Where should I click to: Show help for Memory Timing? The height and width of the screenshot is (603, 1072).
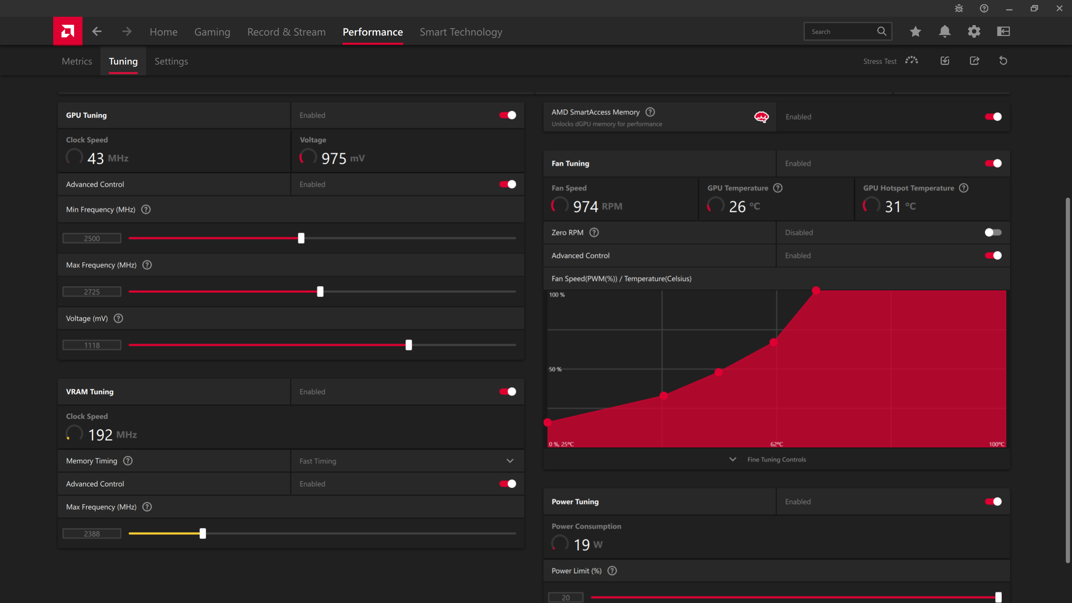point(128,461)
